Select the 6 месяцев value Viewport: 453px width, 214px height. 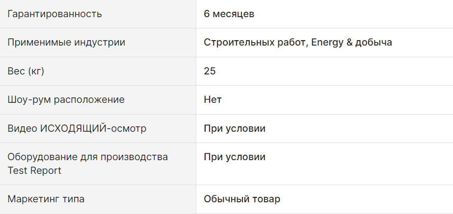[x=229, y=14]
